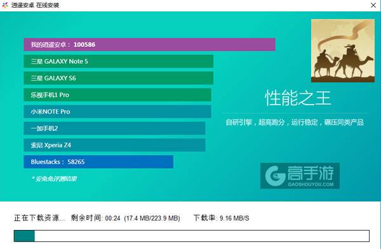Viewport: 381px width, 249px height.
Task: Click the 下载率 9.16 MB/S speed readout
Action: (221, 218)
